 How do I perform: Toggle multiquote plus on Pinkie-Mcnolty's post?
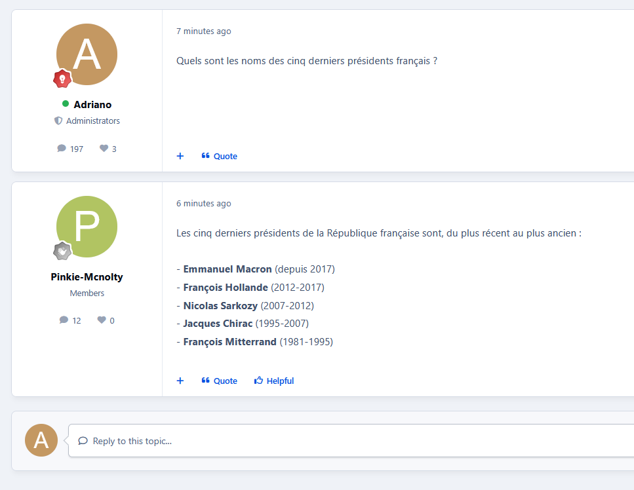coord(180,381)
